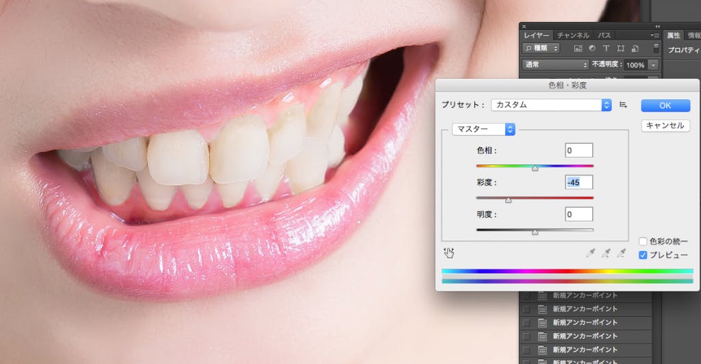
Task: Click the 色相 slider handle
Action: [535, 169]
